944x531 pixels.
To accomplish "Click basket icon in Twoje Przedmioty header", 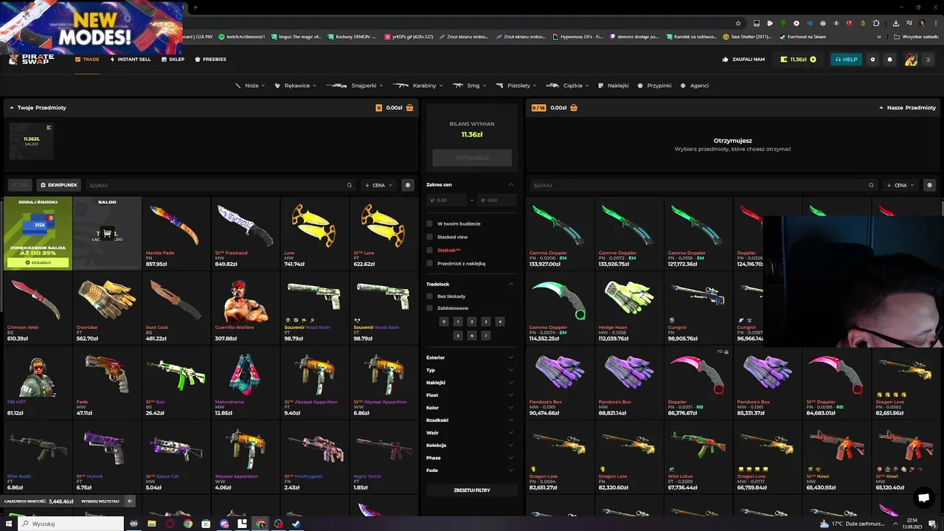I will (x=409, y=108).
